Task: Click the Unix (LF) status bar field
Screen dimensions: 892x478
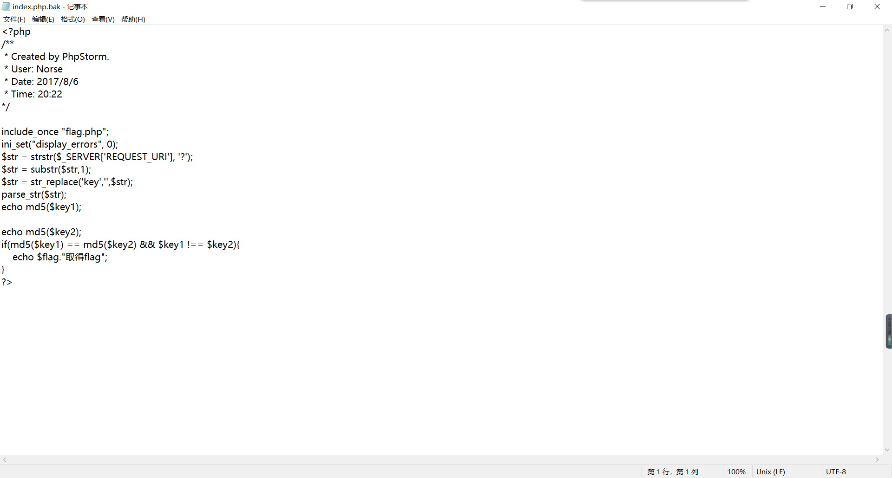Action: pyautogui.click(x=771, y=472)
